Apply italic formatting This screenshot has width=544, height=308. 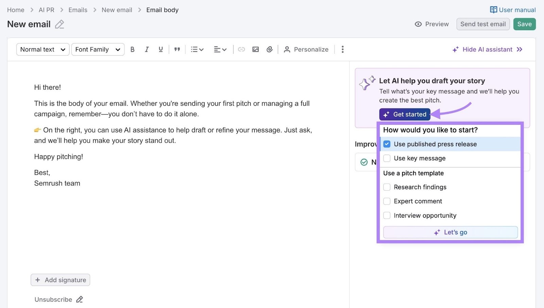tap(147, 49)
